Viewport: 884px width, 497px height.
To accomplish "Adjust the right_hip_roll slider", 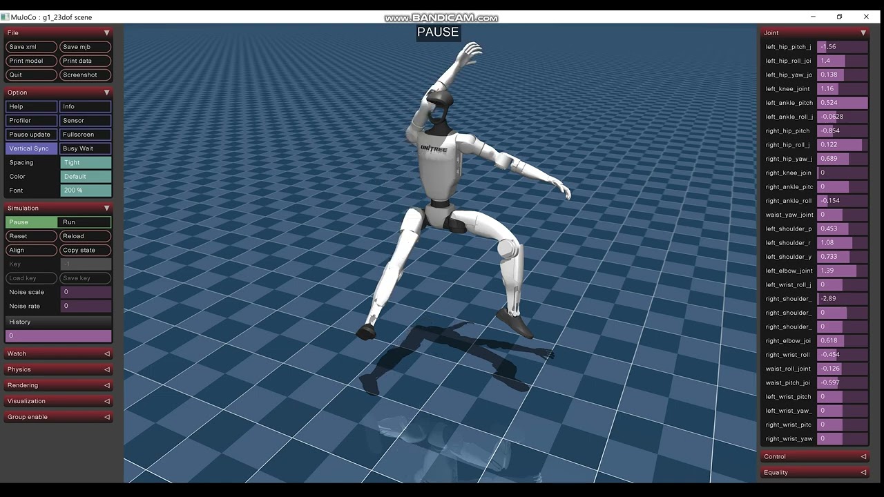I will [842, 145].
